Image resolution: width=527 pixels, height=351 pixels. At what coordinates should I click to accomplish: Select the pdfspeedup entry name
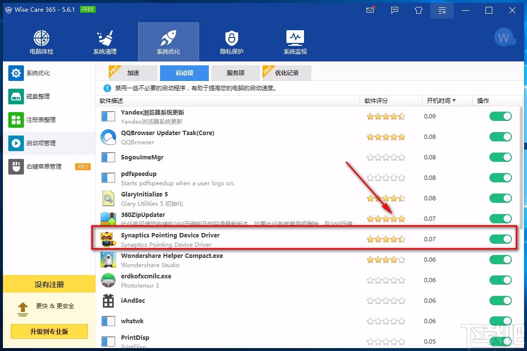(x=139, y=174)
